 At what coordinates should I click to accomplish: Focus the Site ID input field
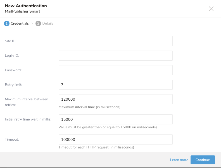click(115, 41)
